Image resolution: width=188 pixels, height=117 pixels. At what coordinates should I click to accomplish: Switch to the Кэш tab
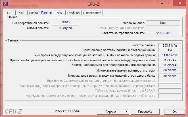[x=21, y=13]
